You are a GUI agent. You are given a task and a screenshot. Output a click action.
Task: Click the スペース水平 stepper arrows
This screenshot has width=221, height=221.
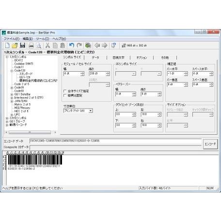211,74
